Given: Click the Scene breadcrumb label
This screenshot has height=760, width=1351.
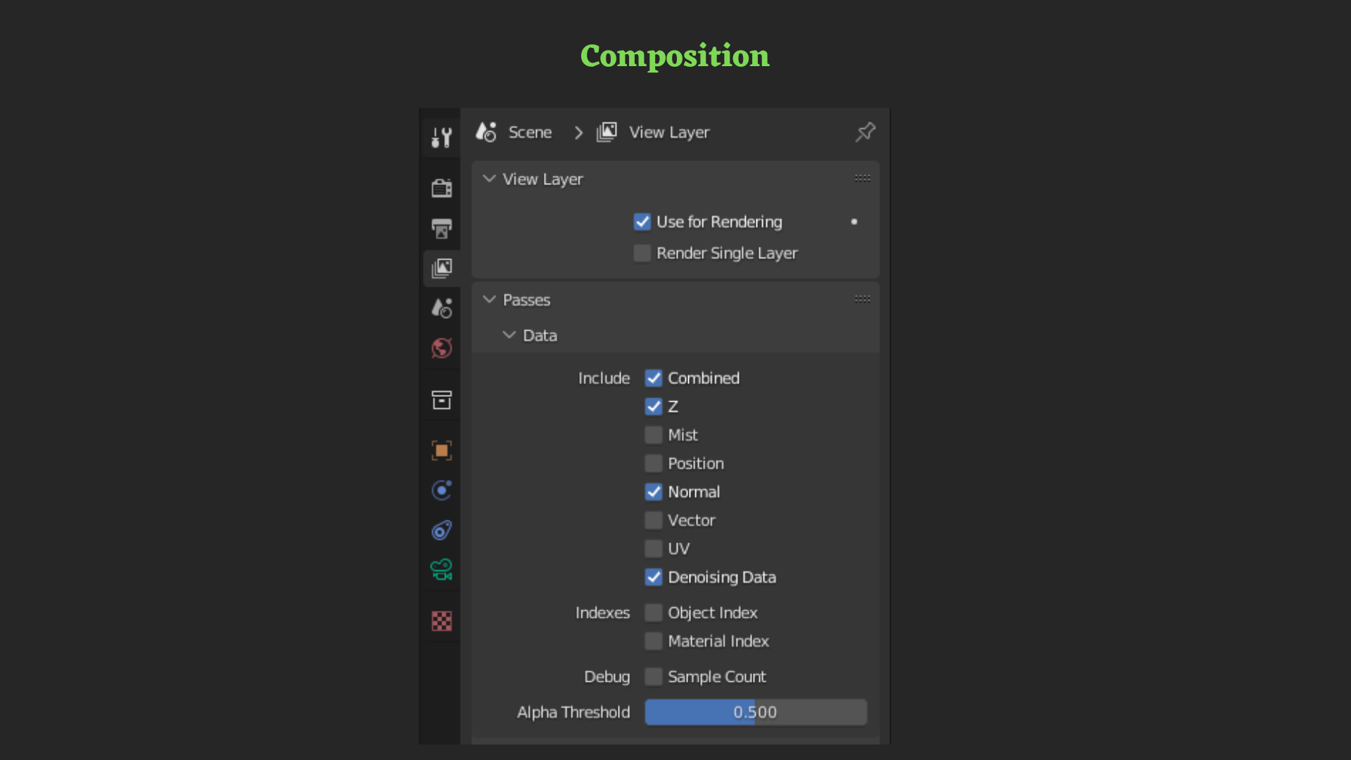Looking at the screenshot, I should coord(530,132).
